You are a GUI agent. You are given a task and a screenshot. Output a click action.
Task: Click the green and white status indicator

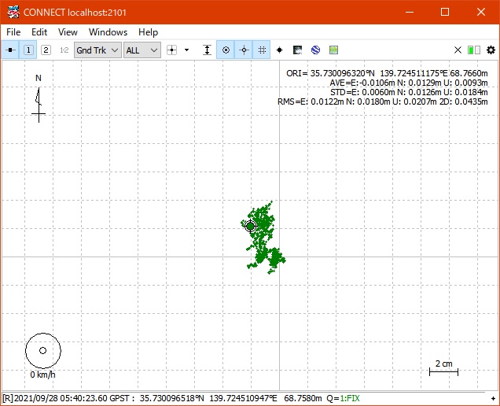coord(474,50)
